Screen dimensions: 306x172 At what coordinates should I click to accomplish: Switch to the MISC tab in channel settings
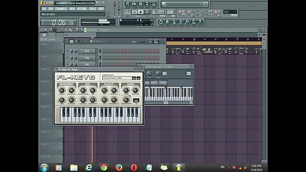[155, 83]
